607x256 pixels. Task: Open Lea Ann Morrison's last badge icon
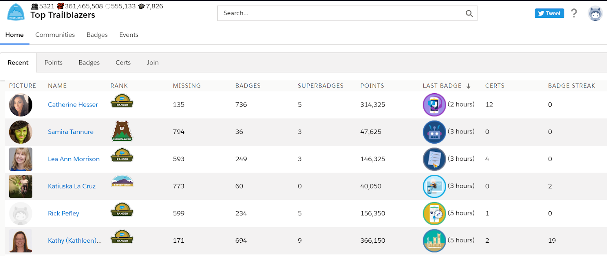tap(434, 159)
